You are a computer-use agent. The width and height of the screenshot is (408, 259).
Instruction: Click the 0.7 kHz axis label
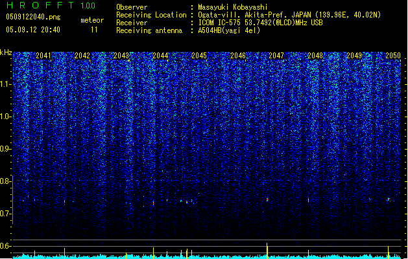click(5, 214)
